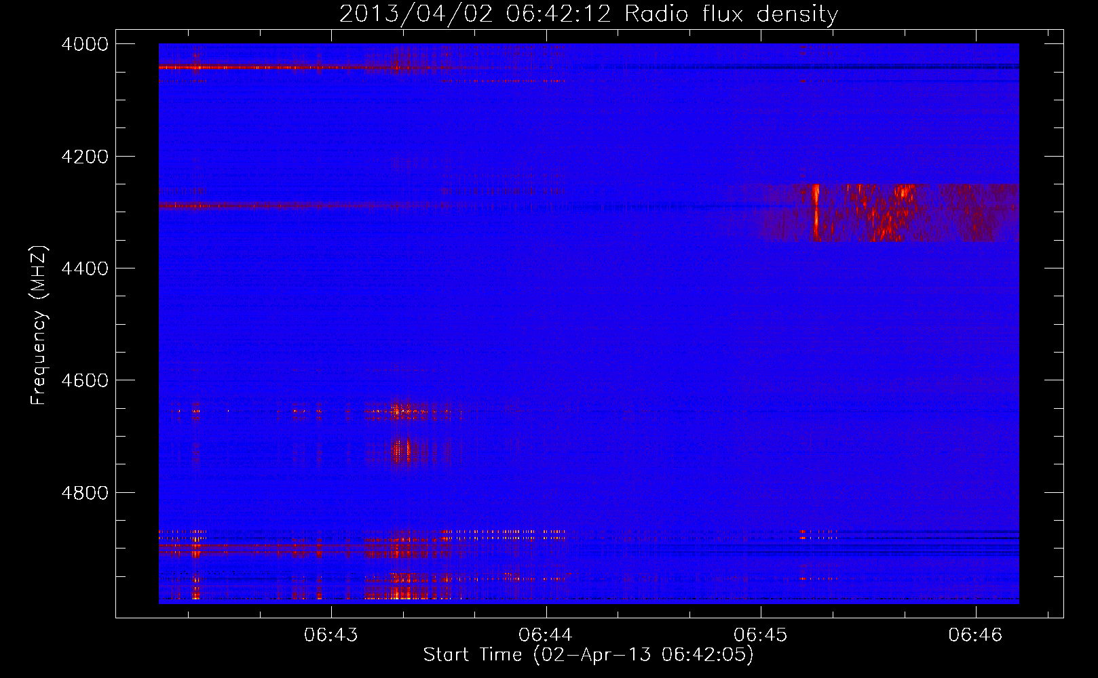Select the 4800 frequency tick label
The height and width of the screenshot is (678, 1098).
(x=85, y=493)
